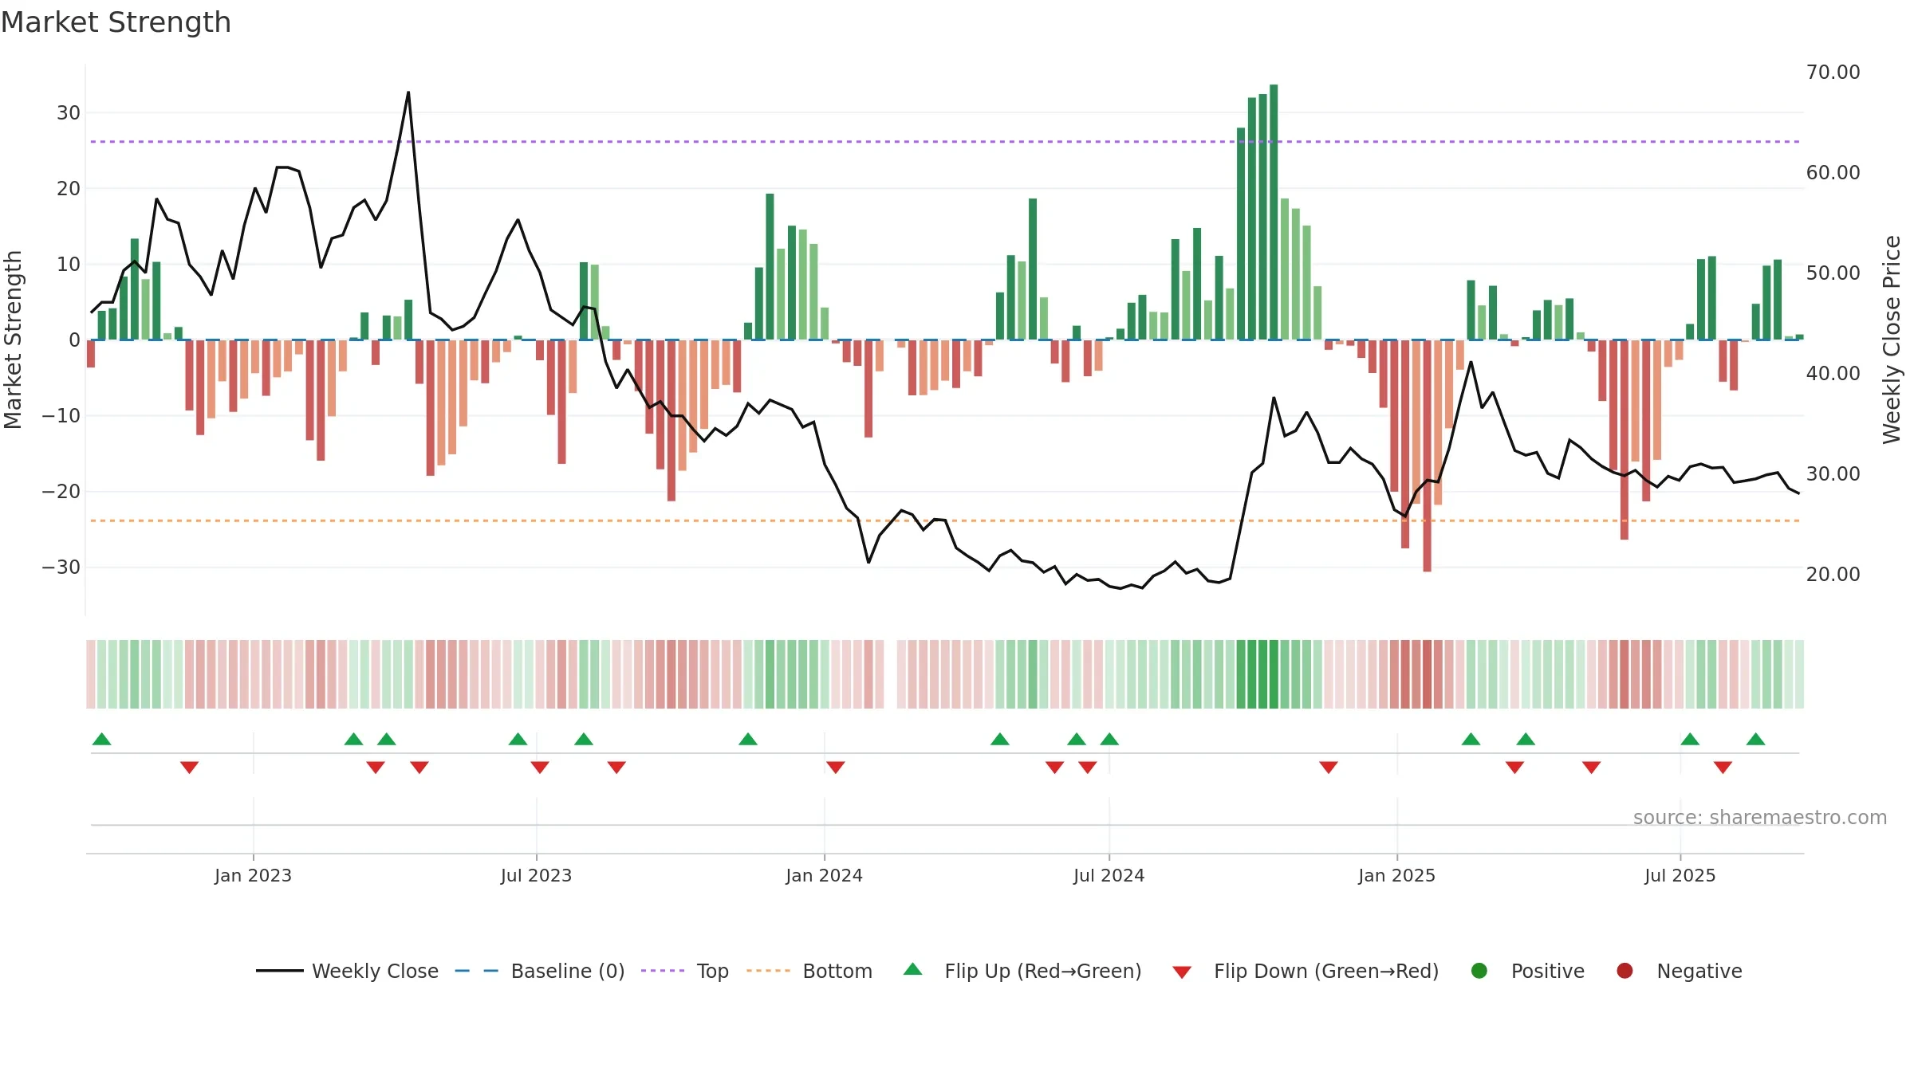This screenshot has width=1914, height=1076.
Task: Click the deepest red bar near −30 strength
Action: [x=1427, y=456]
